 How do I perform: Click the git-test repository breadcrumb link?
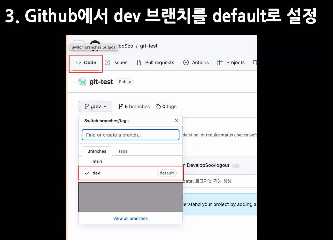pos(149,46)
